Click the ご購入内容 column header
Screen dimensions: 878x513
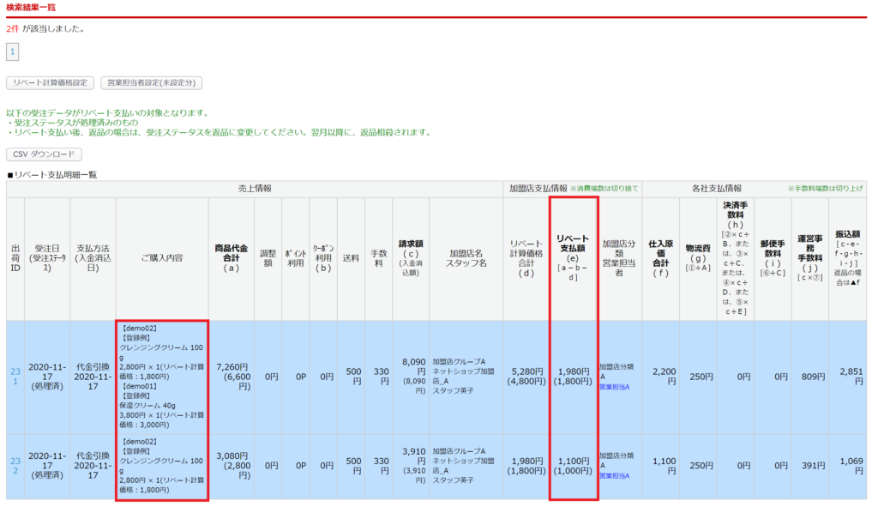point(162,258)
